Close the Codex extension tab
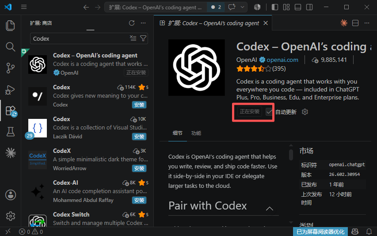 [x=266, y=23]
